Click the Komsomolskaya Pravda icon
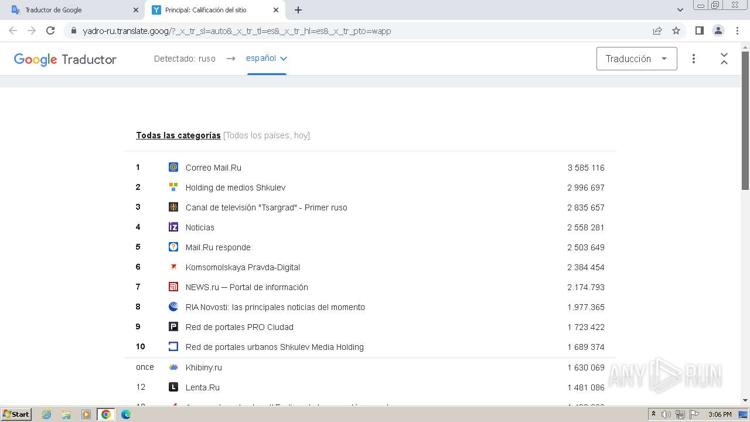The image size is (750, 422). pyautogui.click(x=173, y=267)
